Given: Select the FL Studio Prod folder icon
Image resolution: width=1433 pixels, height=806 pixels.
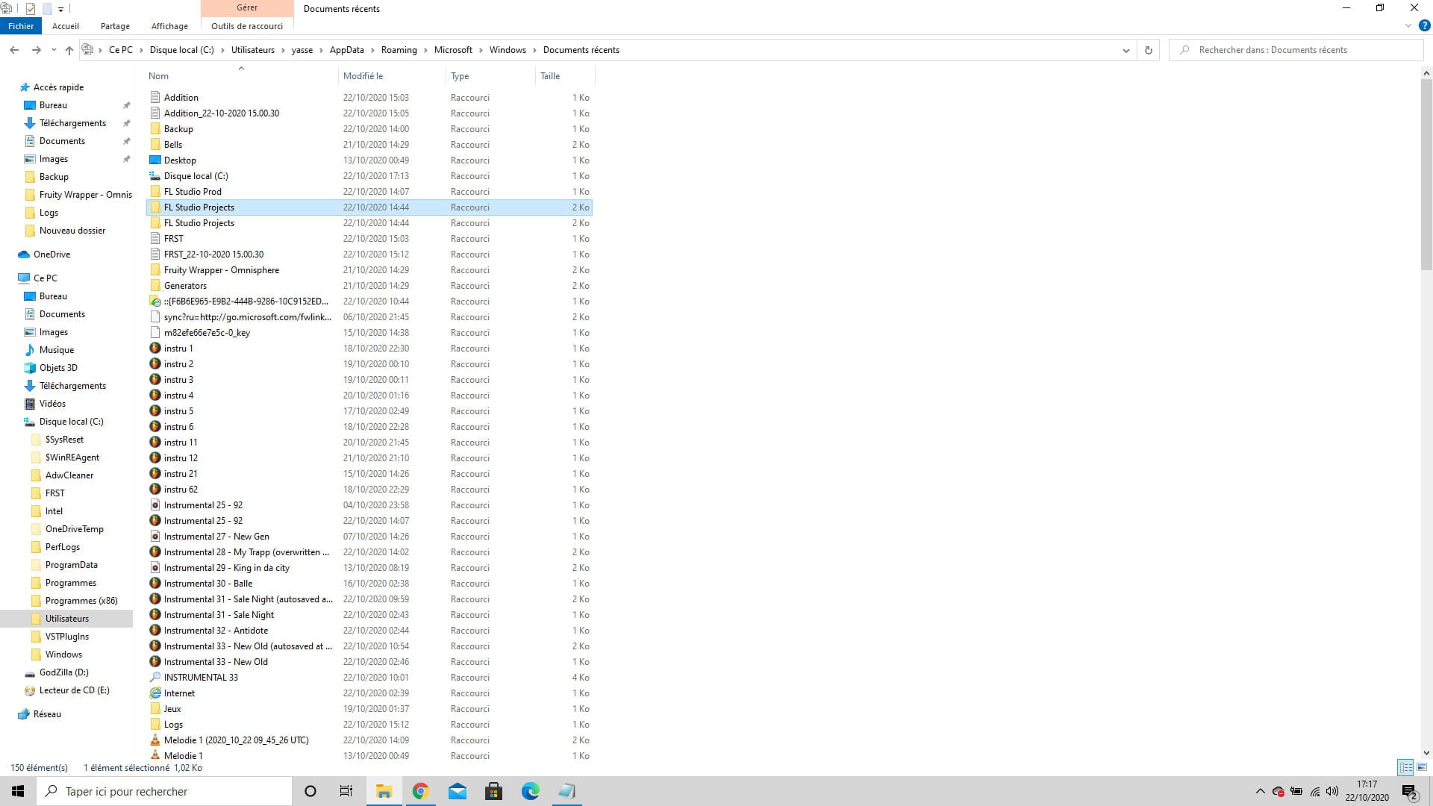Looking at the screenshot, I should (155, 192).
